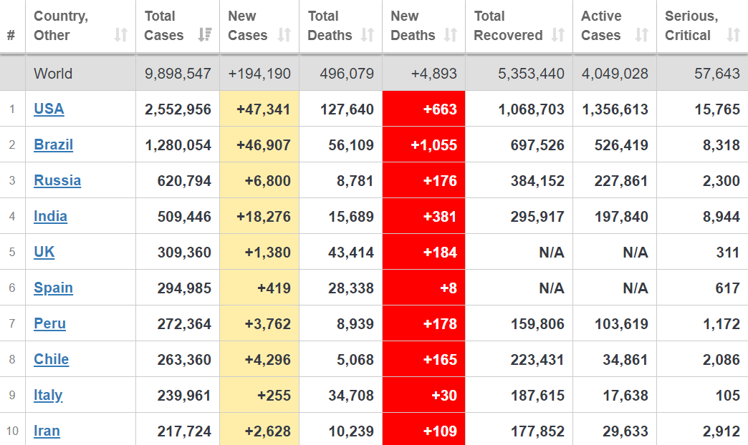Visit the Spain country page
Viewport: 748px width, 445px height.
click(53, 288)
